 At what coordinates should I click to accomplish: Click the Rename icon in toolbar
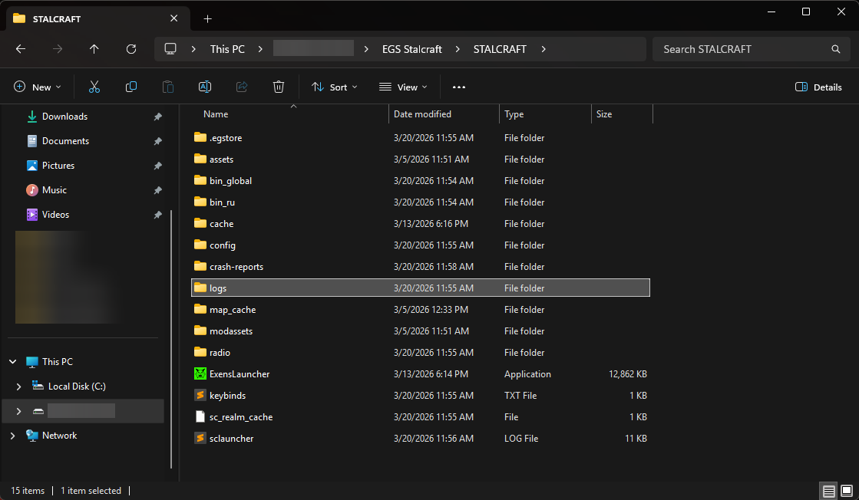click(x=205, y=87)
